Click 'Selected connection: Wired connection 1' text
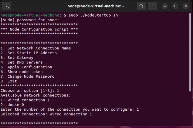193x128 pixels. coord(46,114)
